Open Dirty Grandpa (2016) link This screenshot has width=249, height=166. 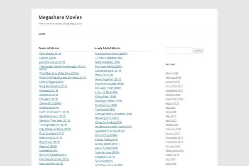[51, 133]
